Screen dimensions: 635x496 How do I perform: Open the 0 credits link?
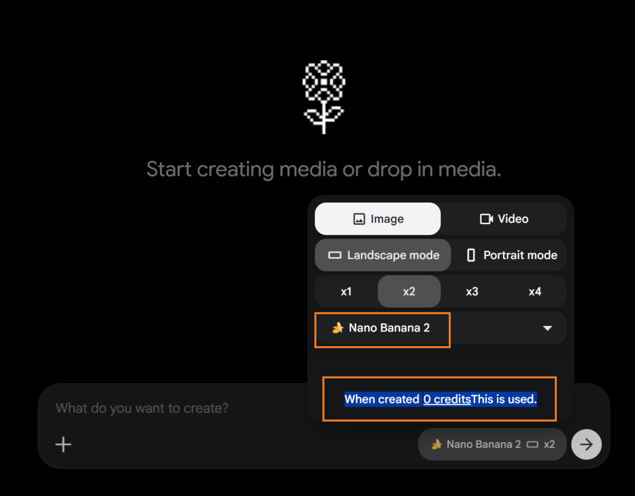coord(446,399)
